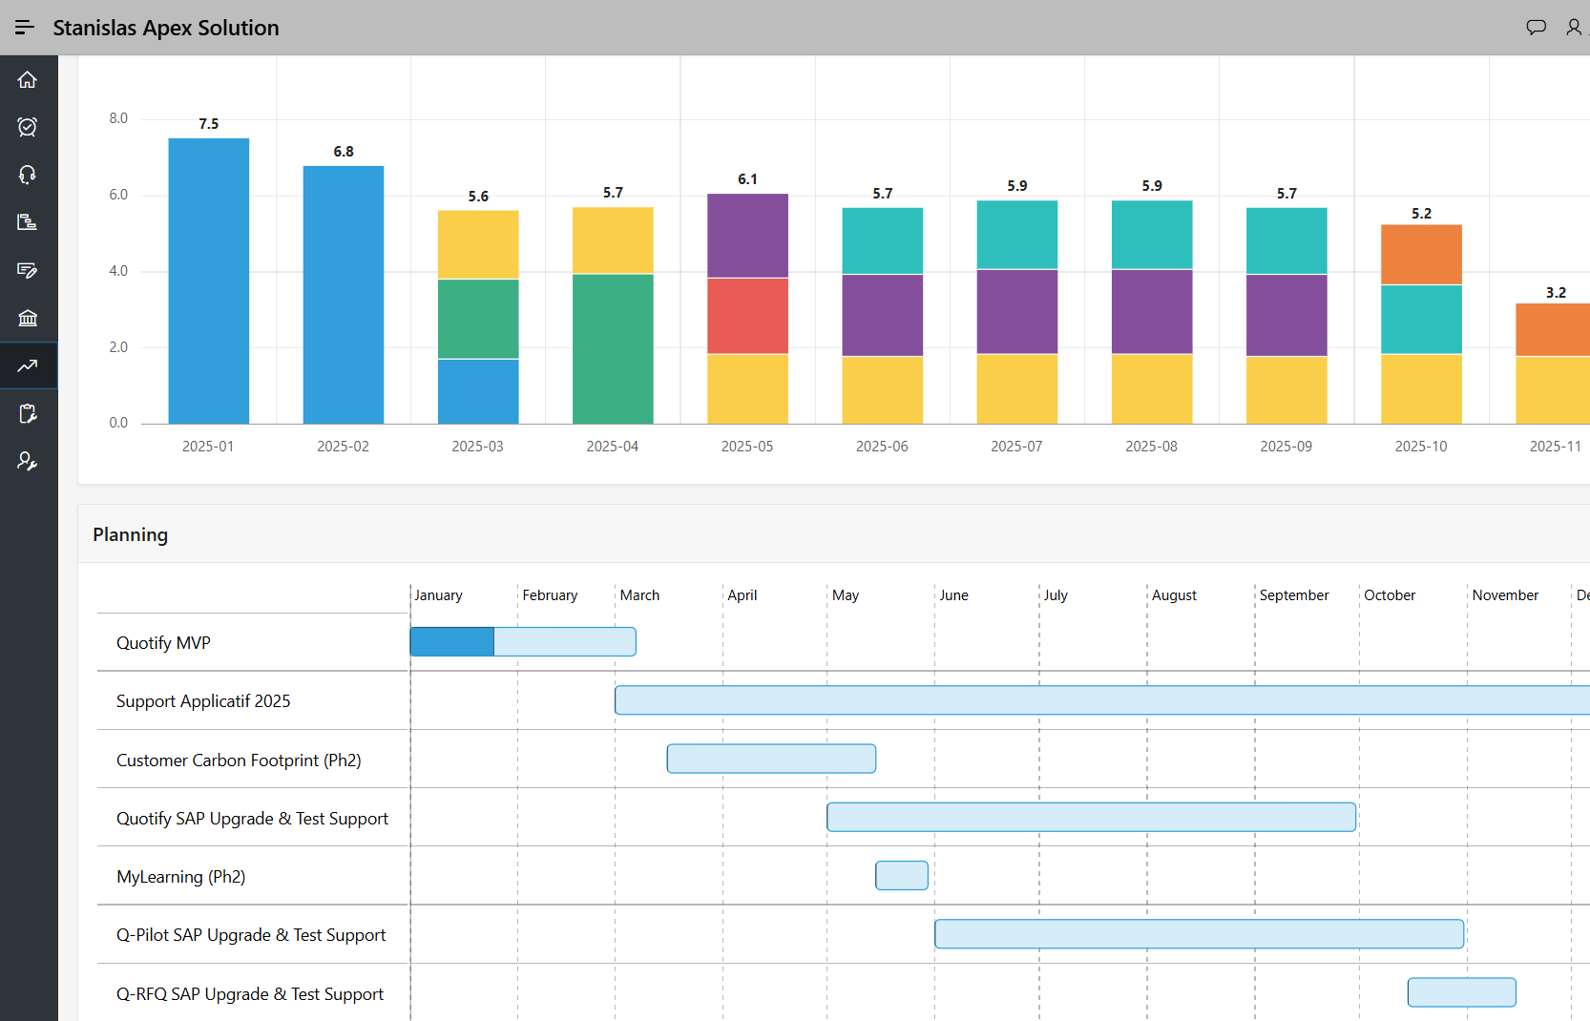Click the November column header
Image resolution: width=1590 pixels, height=1021 pixels.
(x=1505, y=595)
